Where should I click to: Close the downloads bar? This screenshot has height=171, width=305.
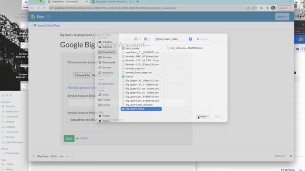pos(291,156)
